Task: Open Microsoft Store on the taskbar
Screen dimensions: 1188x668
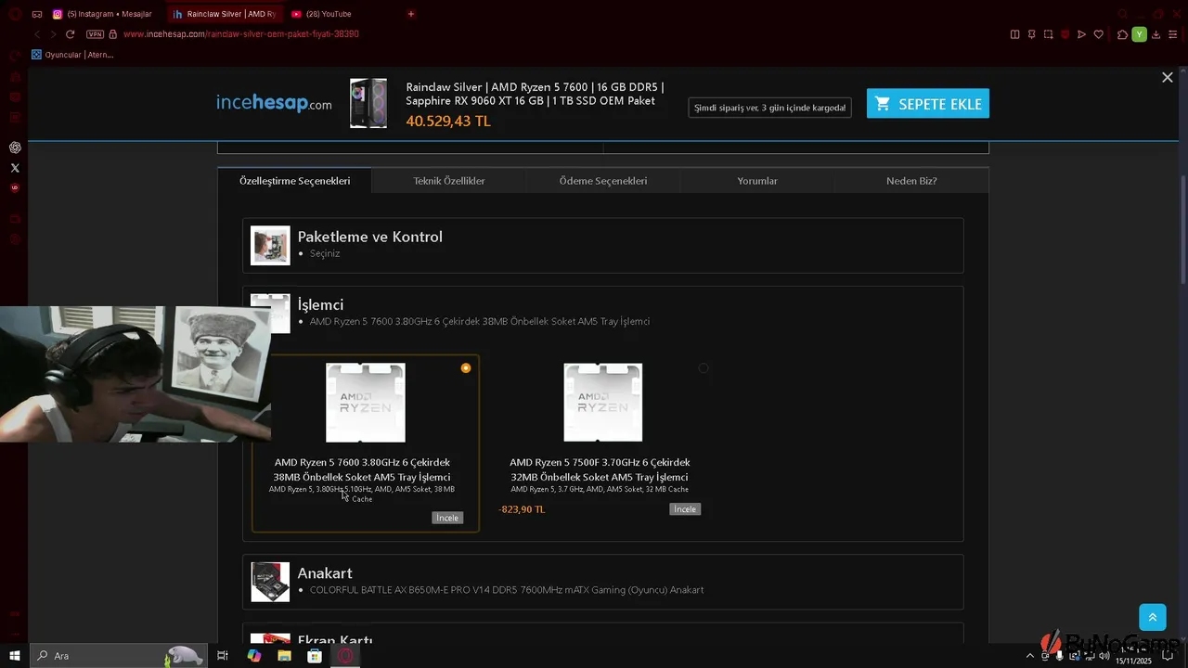Action: (315, 656)
